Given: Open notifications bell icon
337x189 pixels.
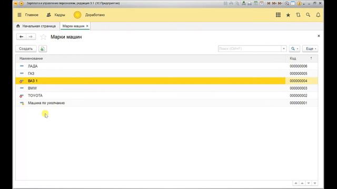Looking at the screenshot, I should pos(318,15).
